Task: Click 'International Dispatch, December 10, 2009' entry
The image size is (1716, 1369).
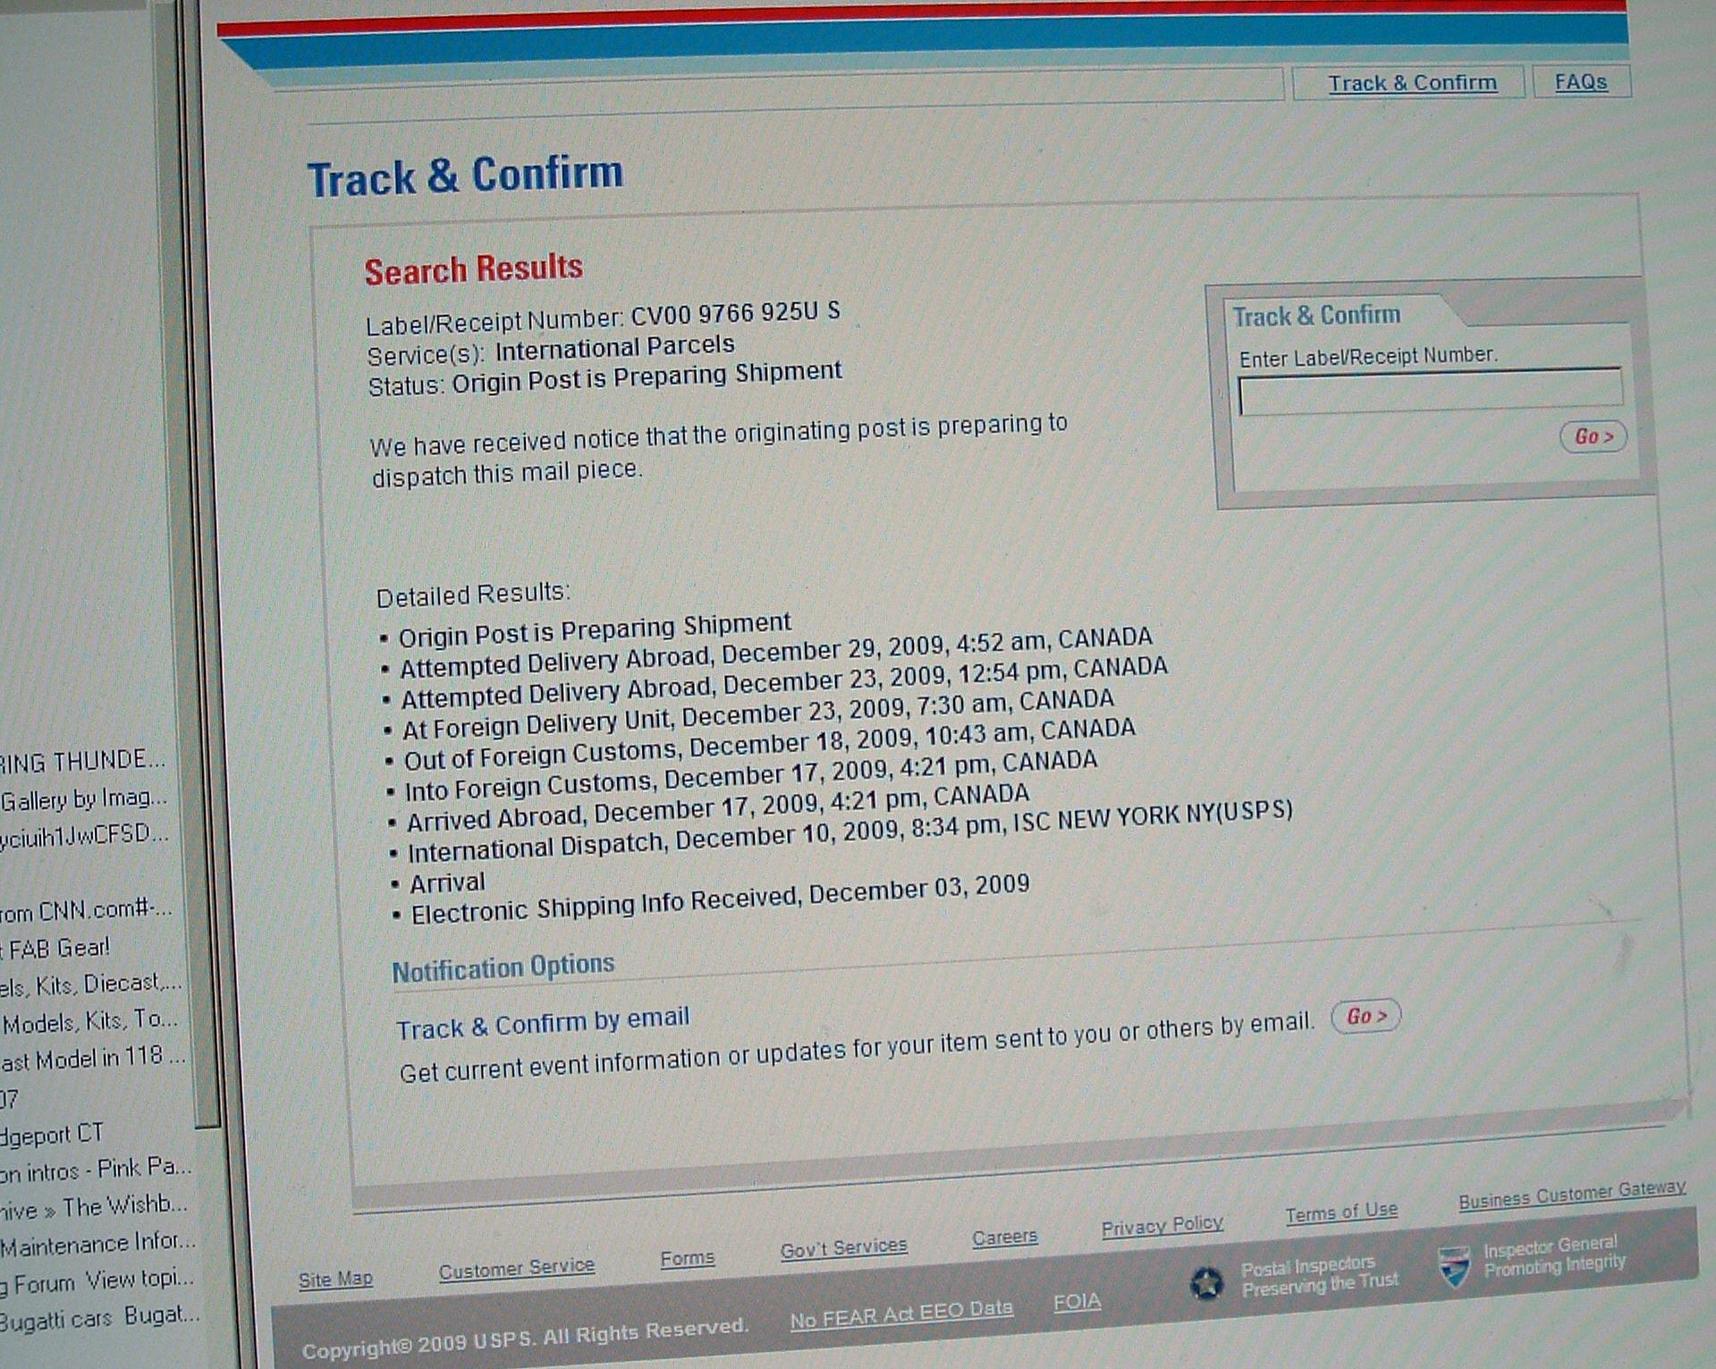Action: click(x=850, y=832)
